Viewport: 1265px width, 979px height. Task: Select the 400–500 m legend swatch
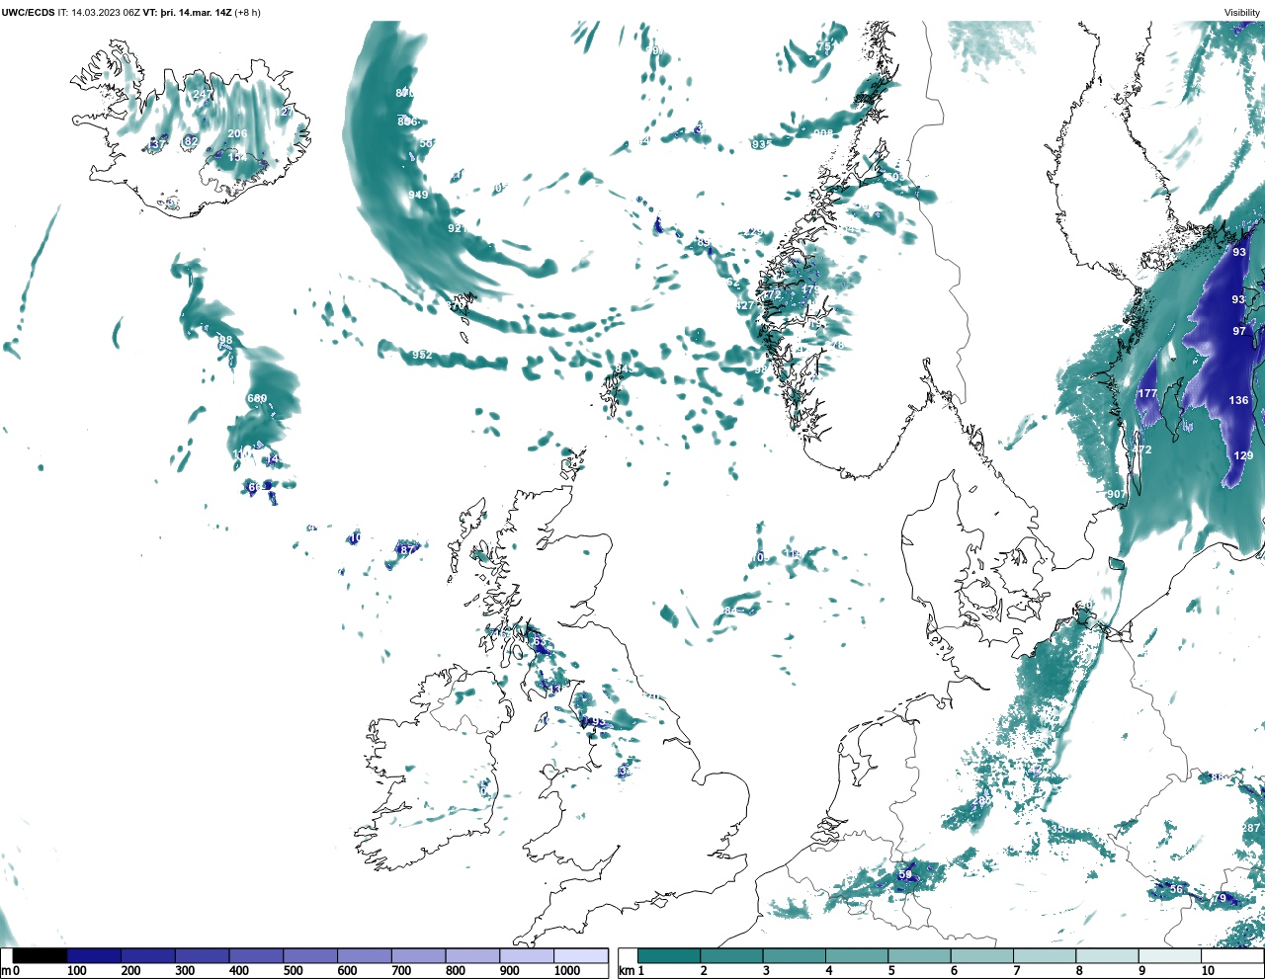click(x=256, y=955)
